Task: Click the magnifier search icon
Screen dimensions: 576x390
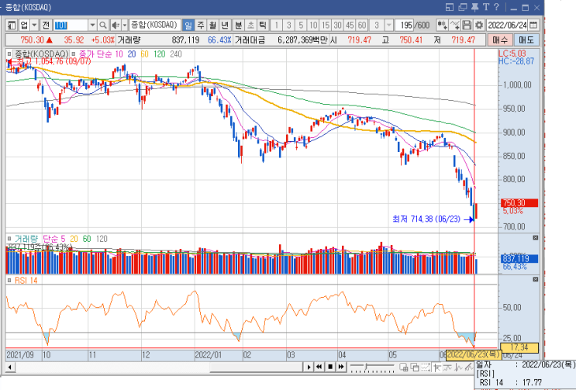Action: point(103,25)
